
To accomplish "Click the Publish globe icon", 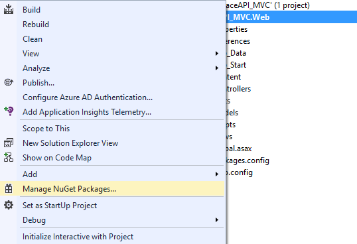I will (9, 82).
